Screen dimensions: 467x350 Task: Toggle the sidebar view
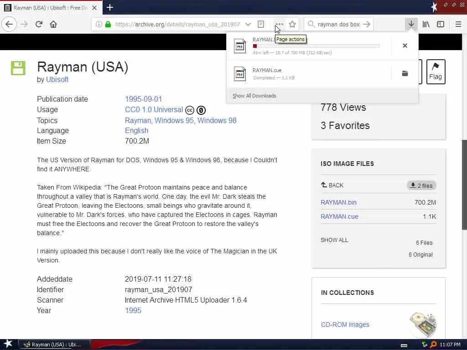(x=441, y=24)
